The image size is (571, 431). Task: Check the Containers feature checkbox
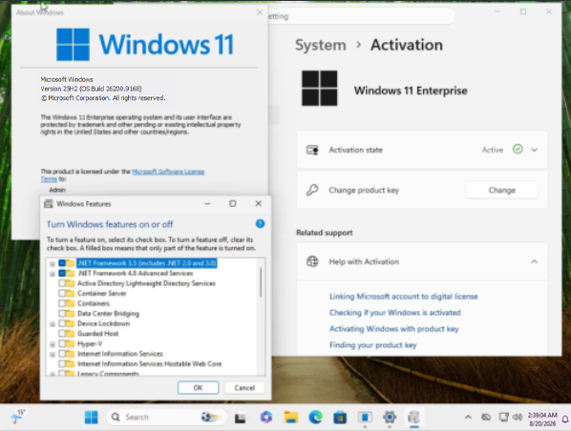click(x=62, y=303)
